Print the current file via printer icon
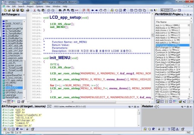The height and width of the screenshot is (135, 194). click(28, 10)
